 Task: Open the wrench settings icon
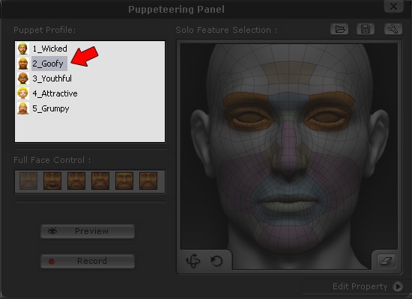click(393, 29)
